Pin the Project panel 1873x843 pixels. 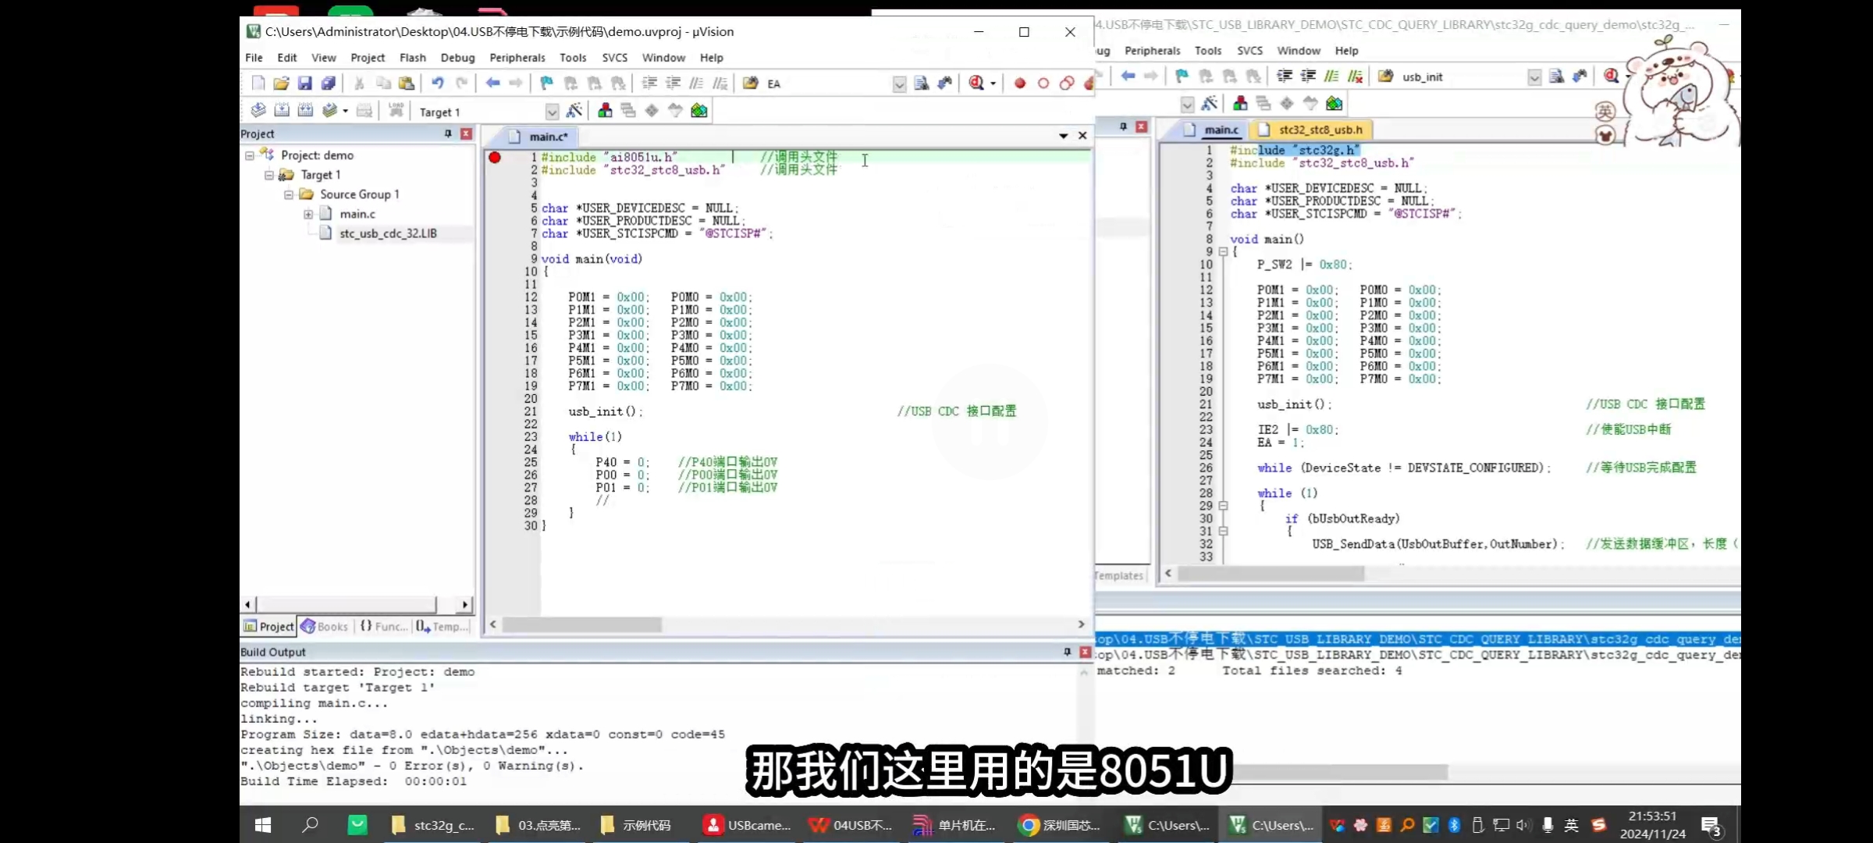(x=448, y=133)
